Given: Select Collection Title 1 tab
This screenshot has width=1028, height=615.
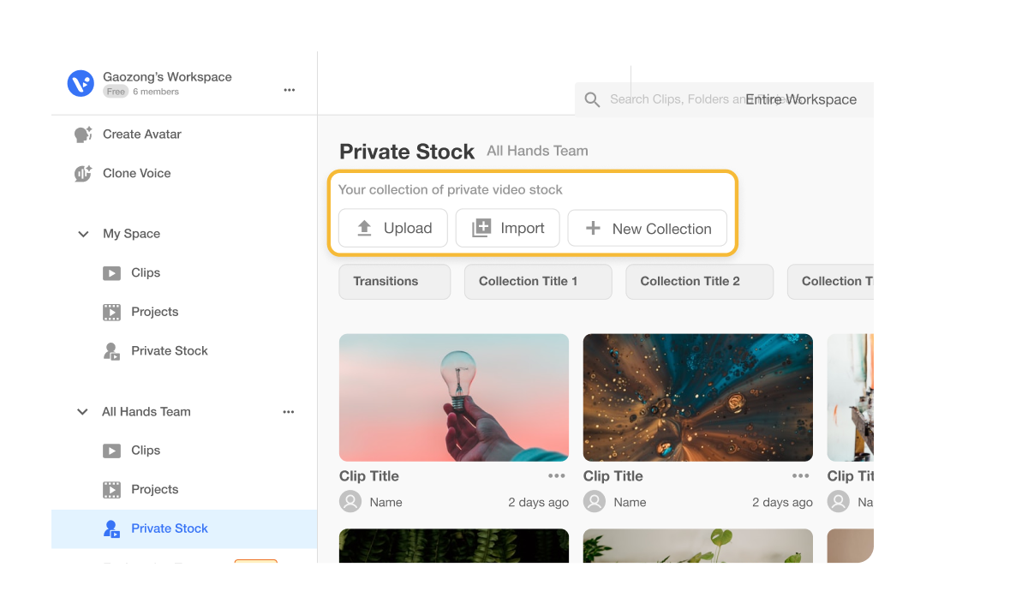Looking at the screenshot, I should 538,281.
